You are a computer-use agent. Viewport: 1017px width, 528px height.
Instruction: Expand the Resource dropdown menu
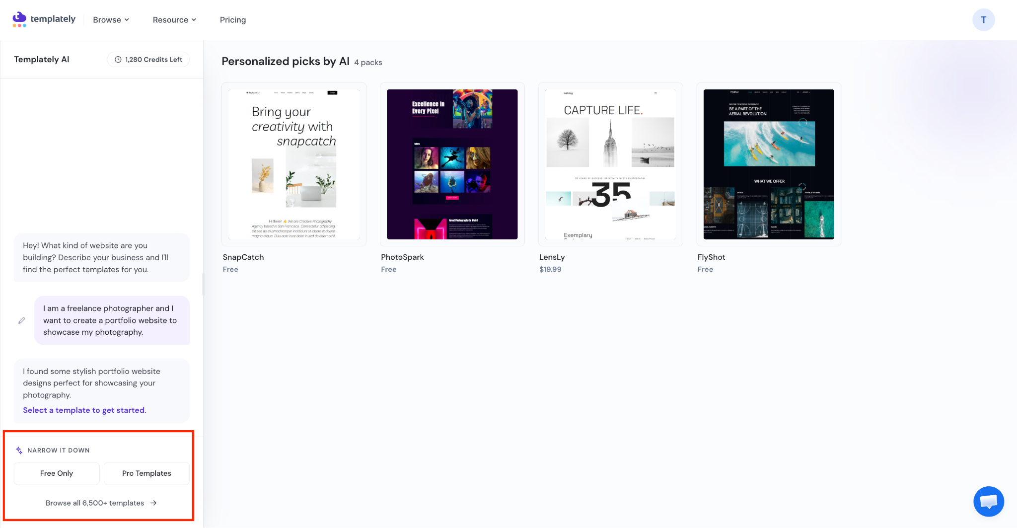175,20
